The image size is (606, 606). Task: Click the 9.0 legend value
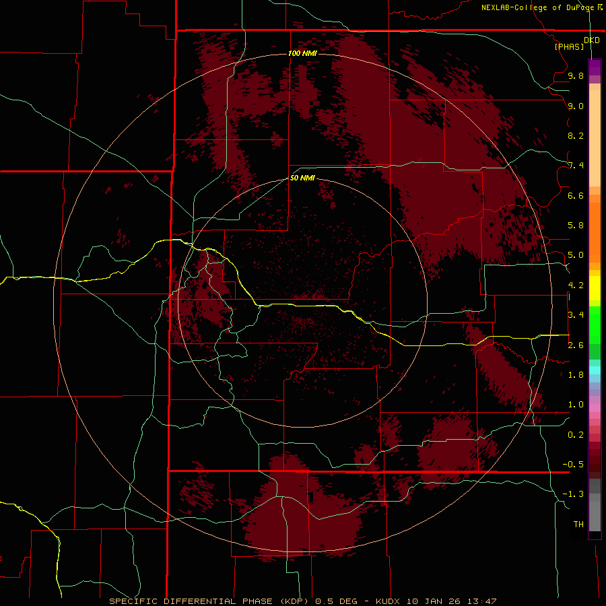pyautogui.click(x=576, y=106)
